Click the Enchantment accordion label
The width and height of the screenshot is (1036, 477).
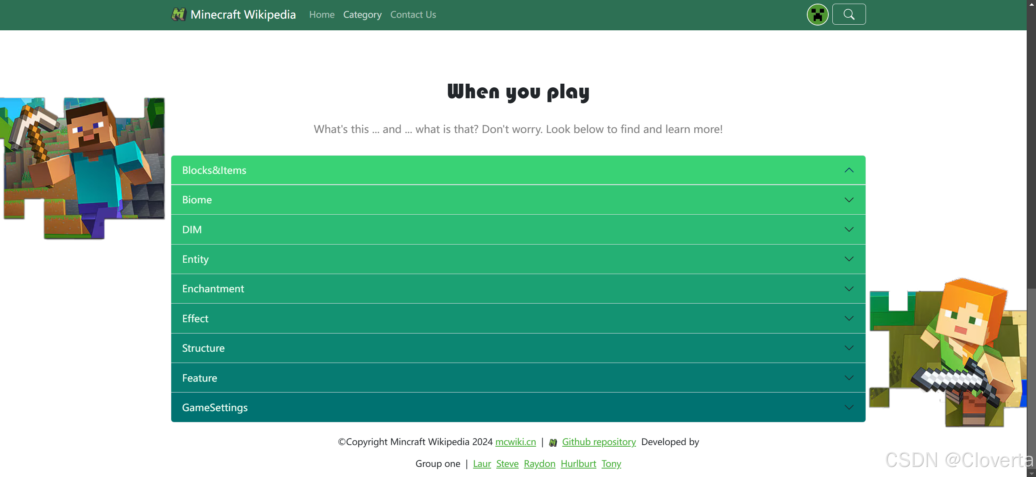coord(213,289)
